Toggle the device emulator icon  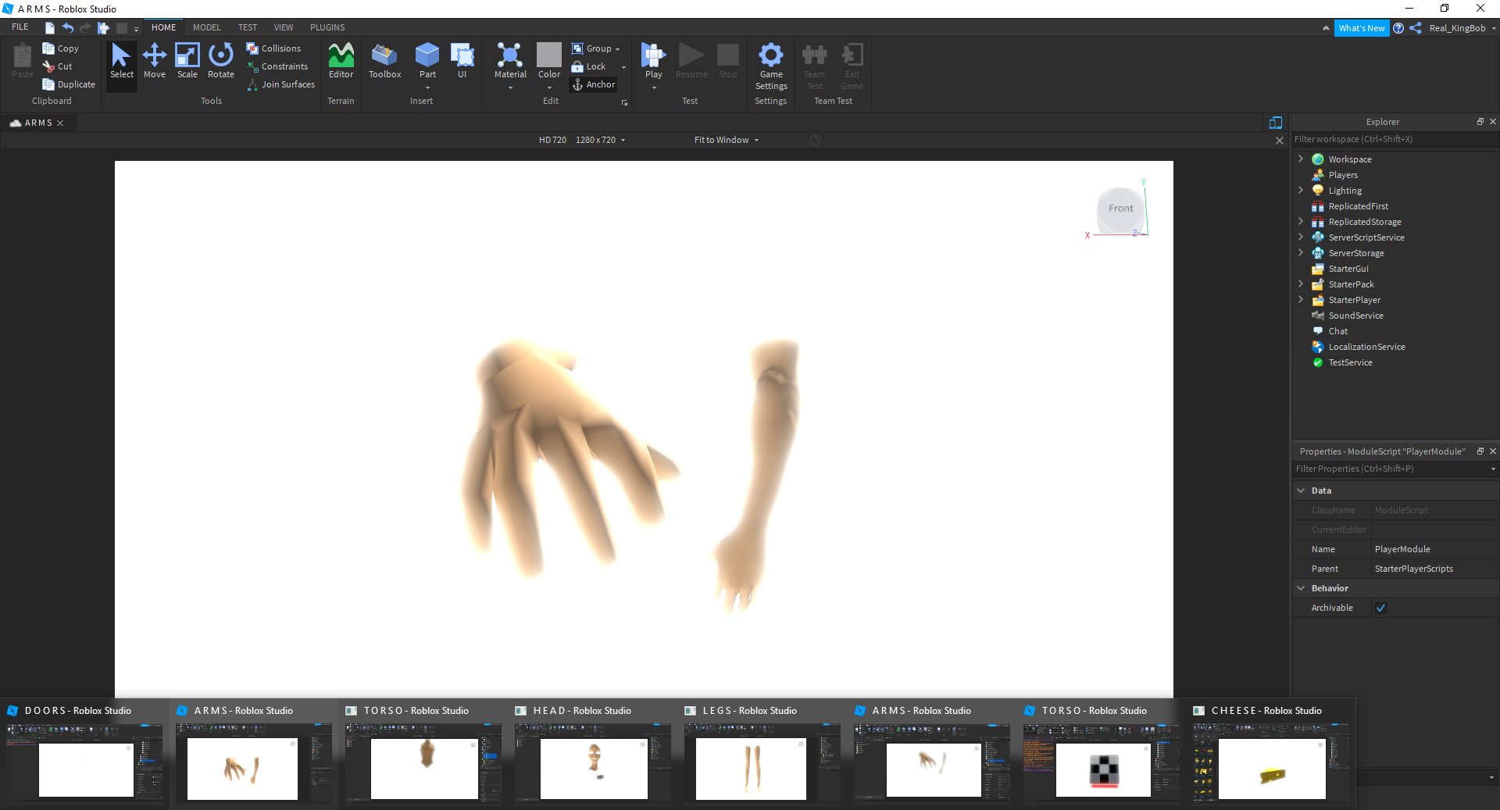click(x=1276, y=123)
